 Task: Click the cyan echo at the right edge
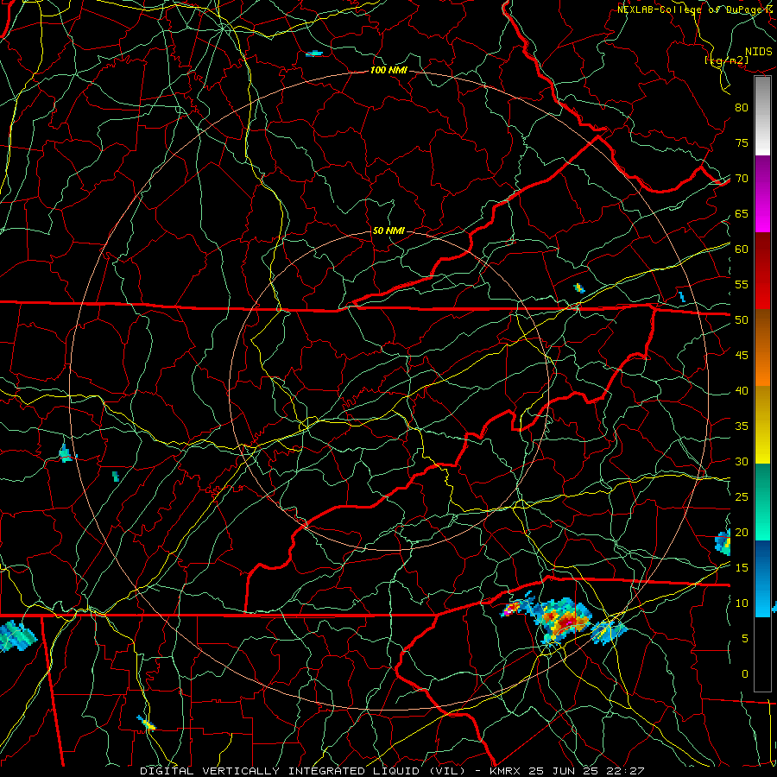click(723, 542)
